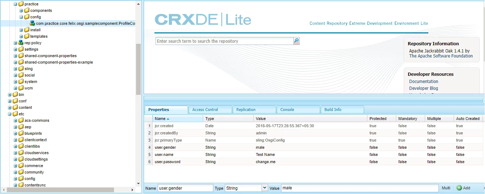Click the acs-commons folder icon

point(21,120)
